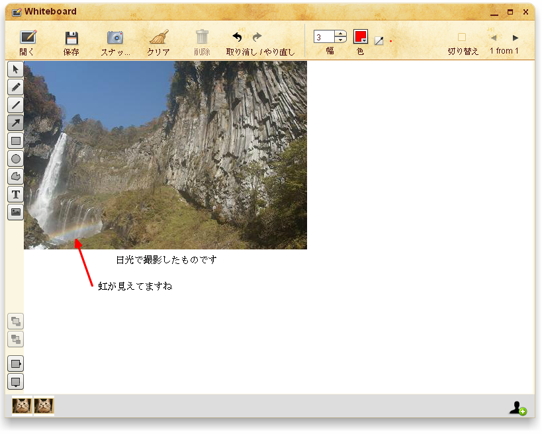
Task: Click the waterfall photo on canvas
Action: click(165, 155)
